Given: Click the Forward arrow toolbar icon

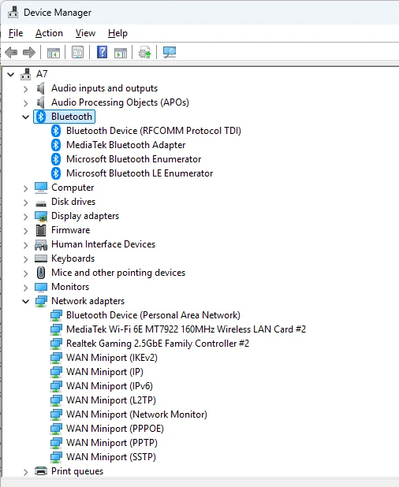Looking at the screenshot, I should coord(29,52).
